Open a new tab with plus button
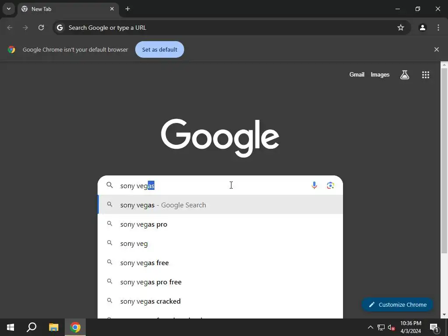 coord(128,9)
